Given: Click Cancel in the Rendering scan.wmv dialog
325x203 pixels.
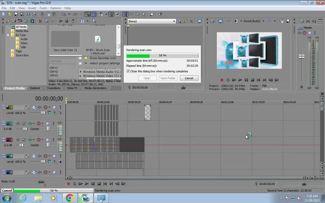Looking at the screenshot, I should [x=189, y=78].
